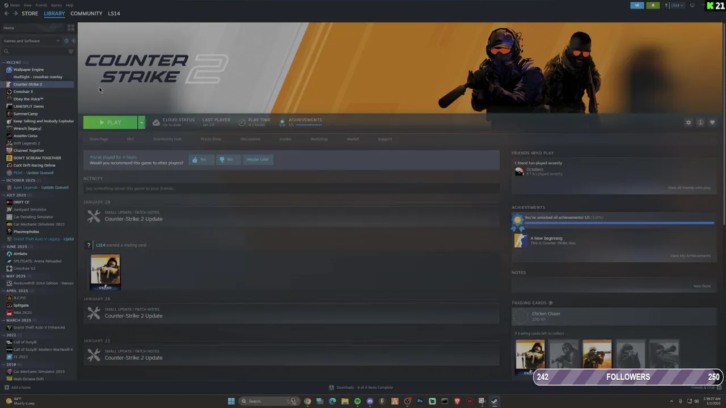This screenshot has height=408, width=726.
Task: Open the LS14 account dropdown
Action: pyautogui.click(x=677, y=5)
